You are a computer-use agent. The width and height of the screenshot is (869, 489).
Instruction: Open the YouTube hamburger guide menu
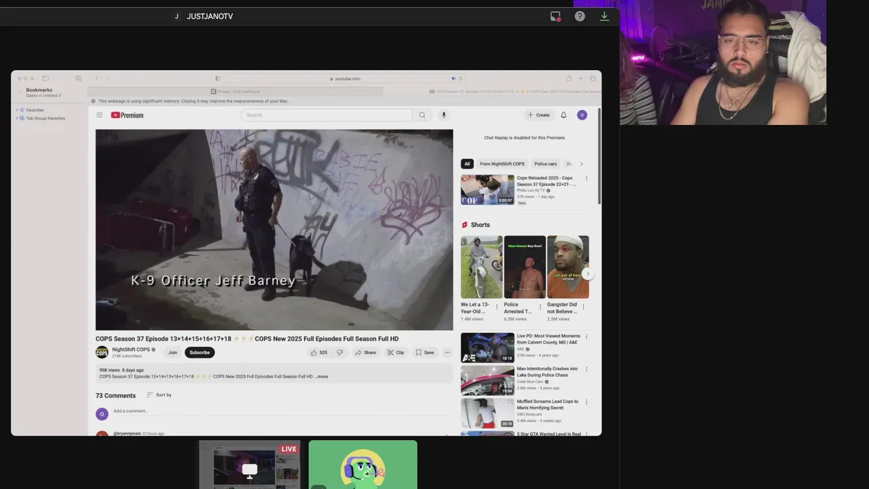pos(99,115)
